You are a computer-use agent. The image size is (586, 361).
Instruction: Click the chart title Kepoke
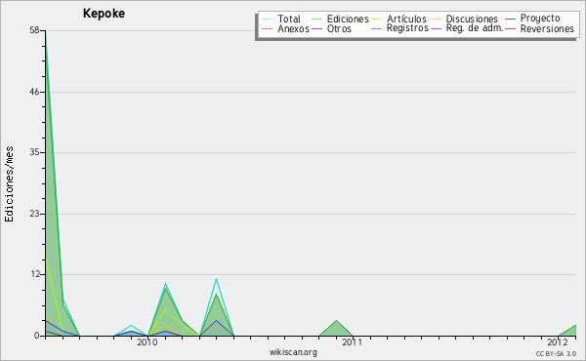coord(104,14)
